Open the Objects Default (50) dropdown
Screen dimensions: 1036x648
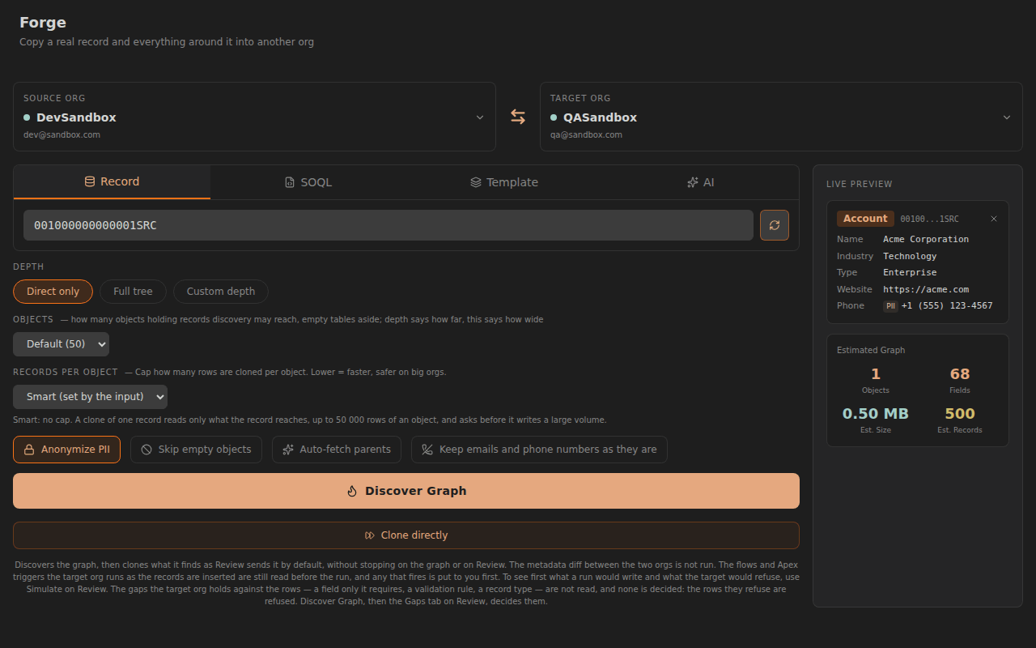(61, 344)
